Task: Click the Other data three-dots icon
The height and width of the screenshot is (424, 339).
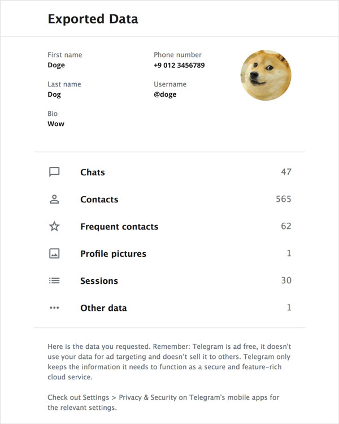Action: coord(54,308)
